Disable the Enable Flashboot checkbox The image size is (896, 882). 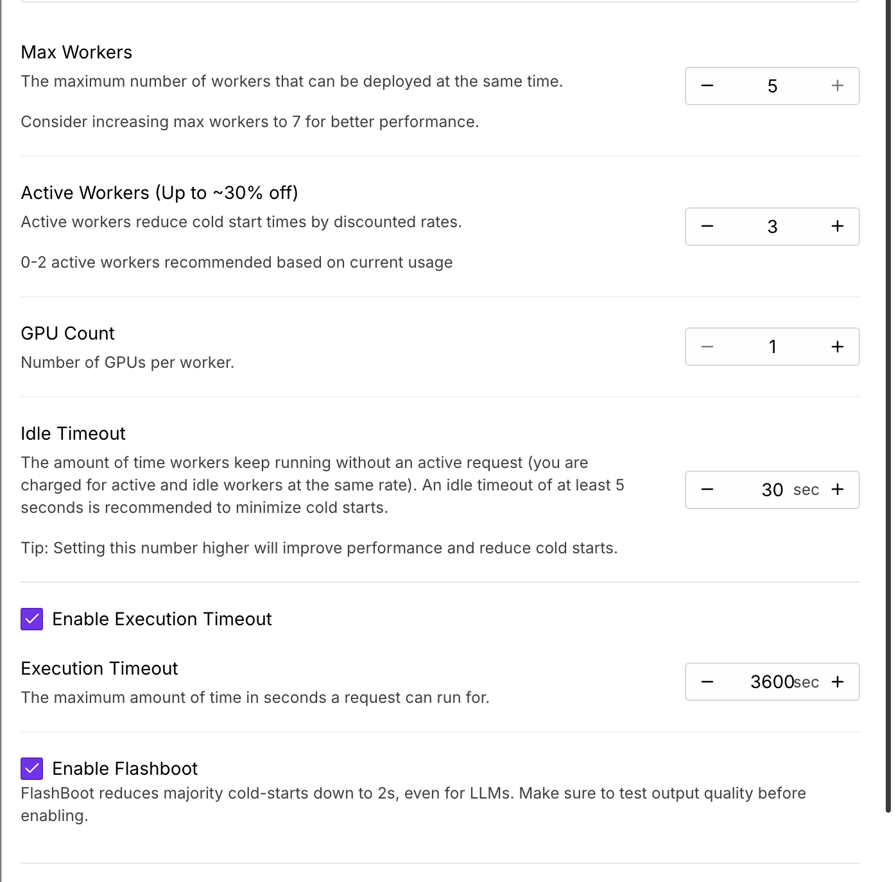[32, 768]
